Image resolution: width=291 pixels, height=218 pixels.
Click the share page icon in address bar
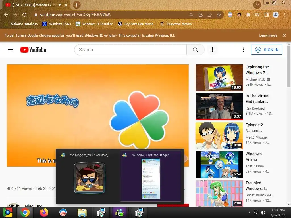point(210,15)
